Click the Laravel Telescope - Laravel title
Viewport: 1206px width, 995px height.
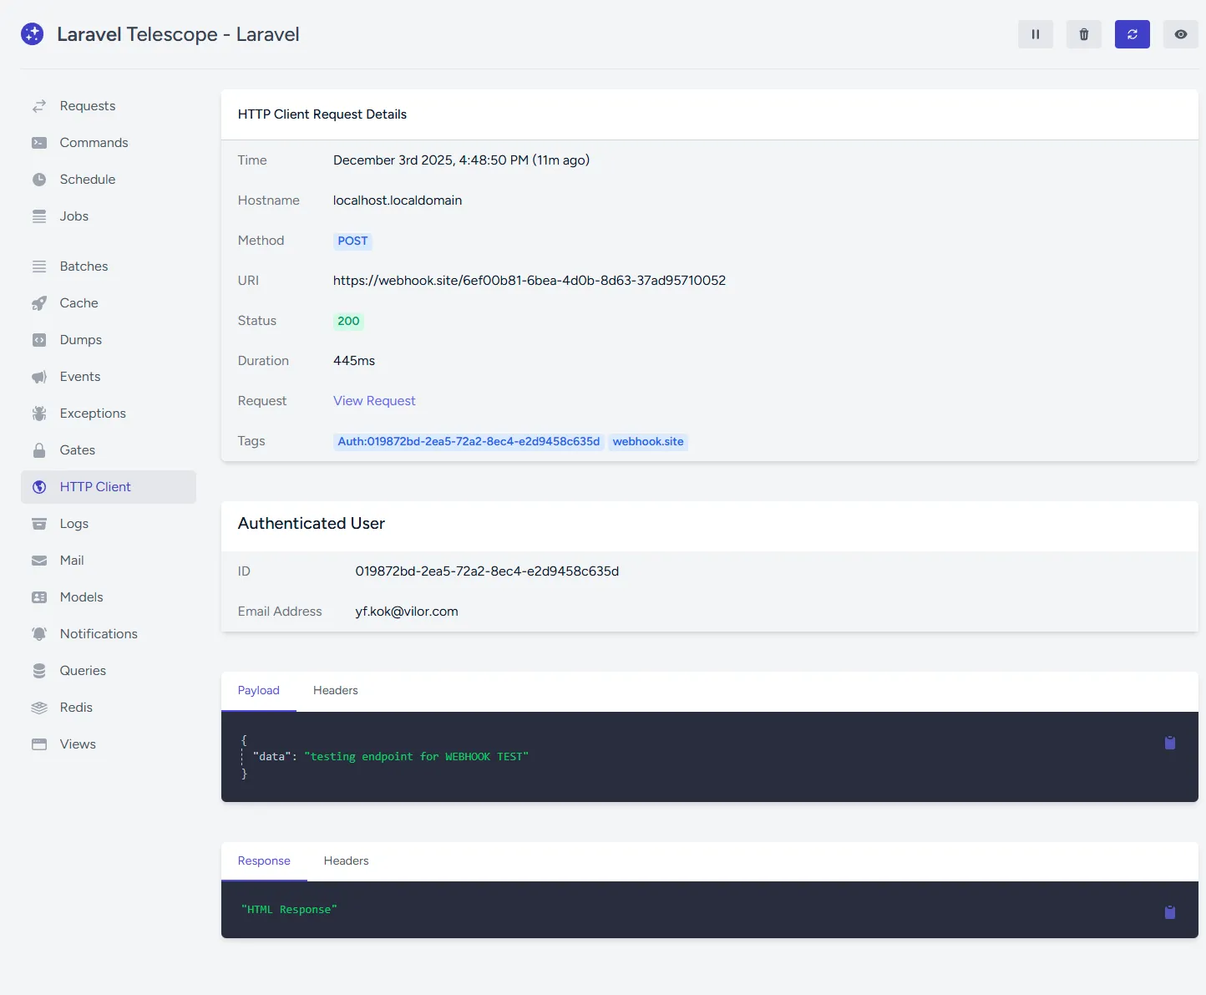coord(178,34)
